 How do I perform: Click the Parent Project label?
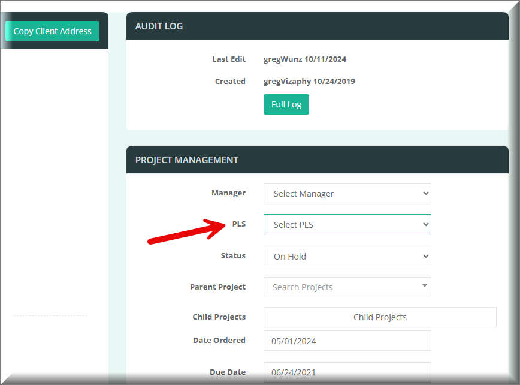217,287
